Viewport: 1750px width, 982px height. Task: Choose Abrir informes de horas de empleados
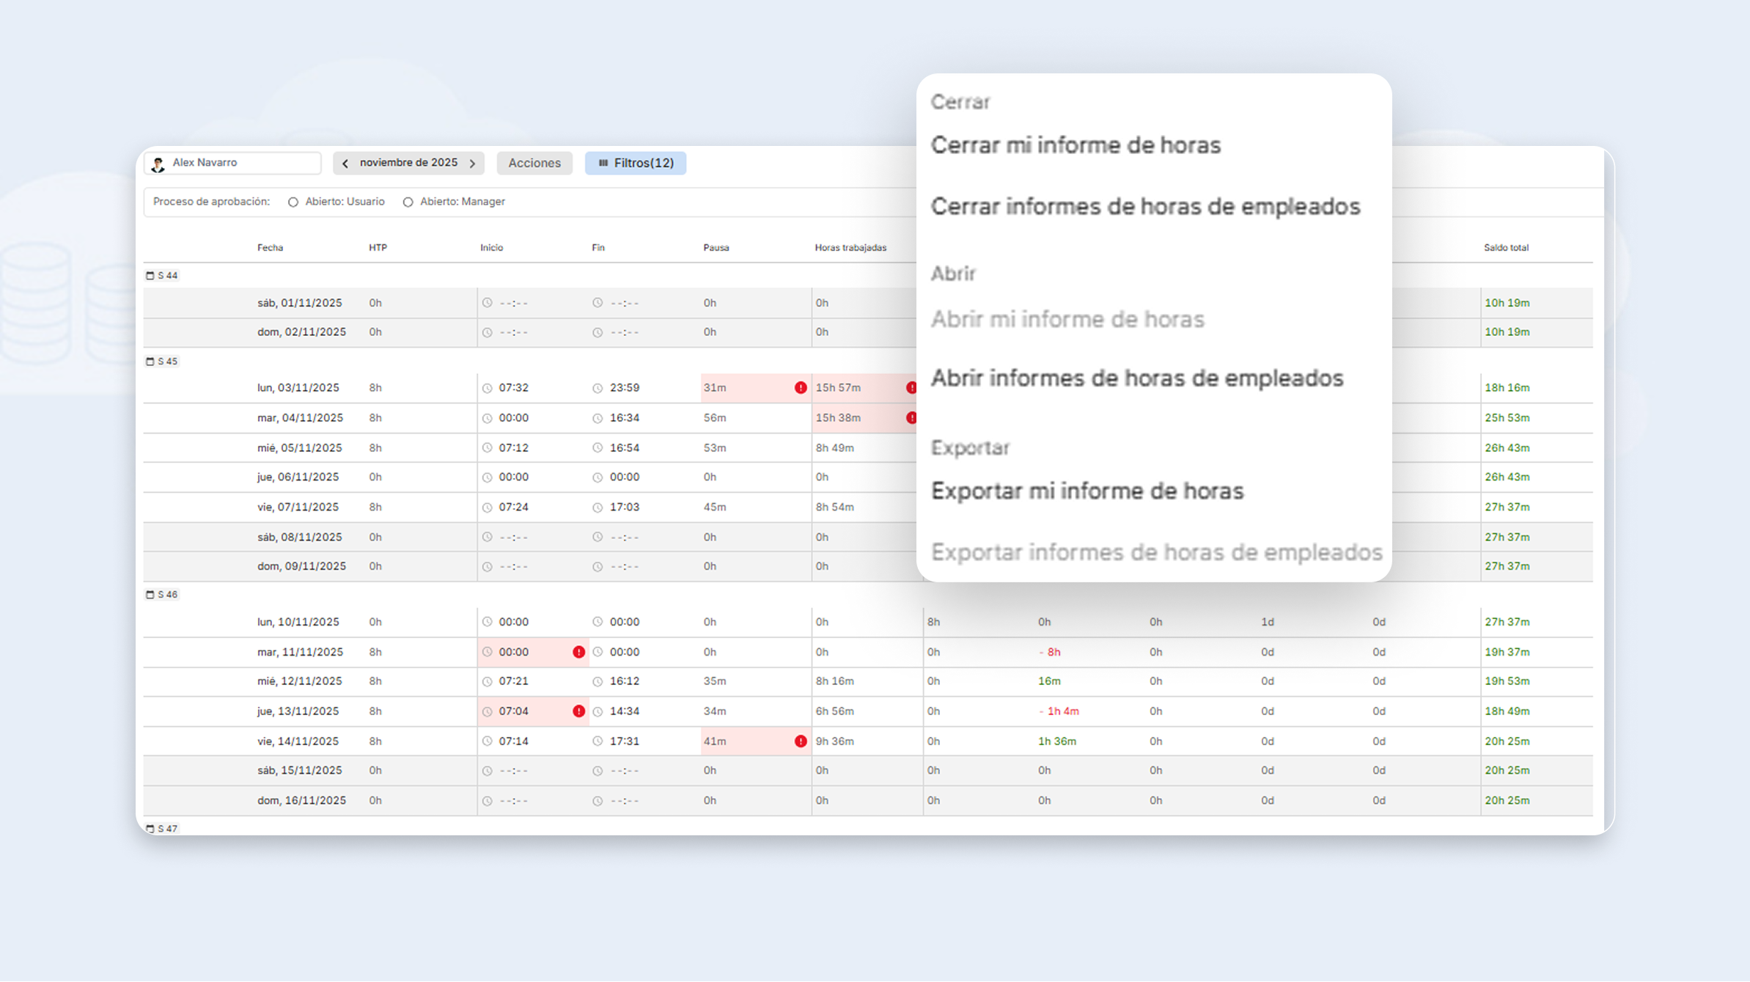[x=1137, y=378]
